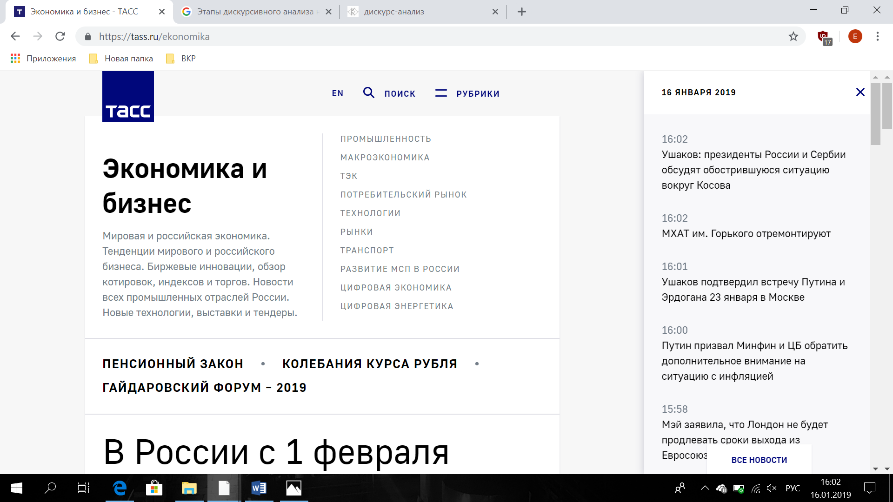Image resolution: width=893 pixels, height=502 pixels.
Task: Go back to previous page
Action: pyautogui.click(x=15, y=36)
